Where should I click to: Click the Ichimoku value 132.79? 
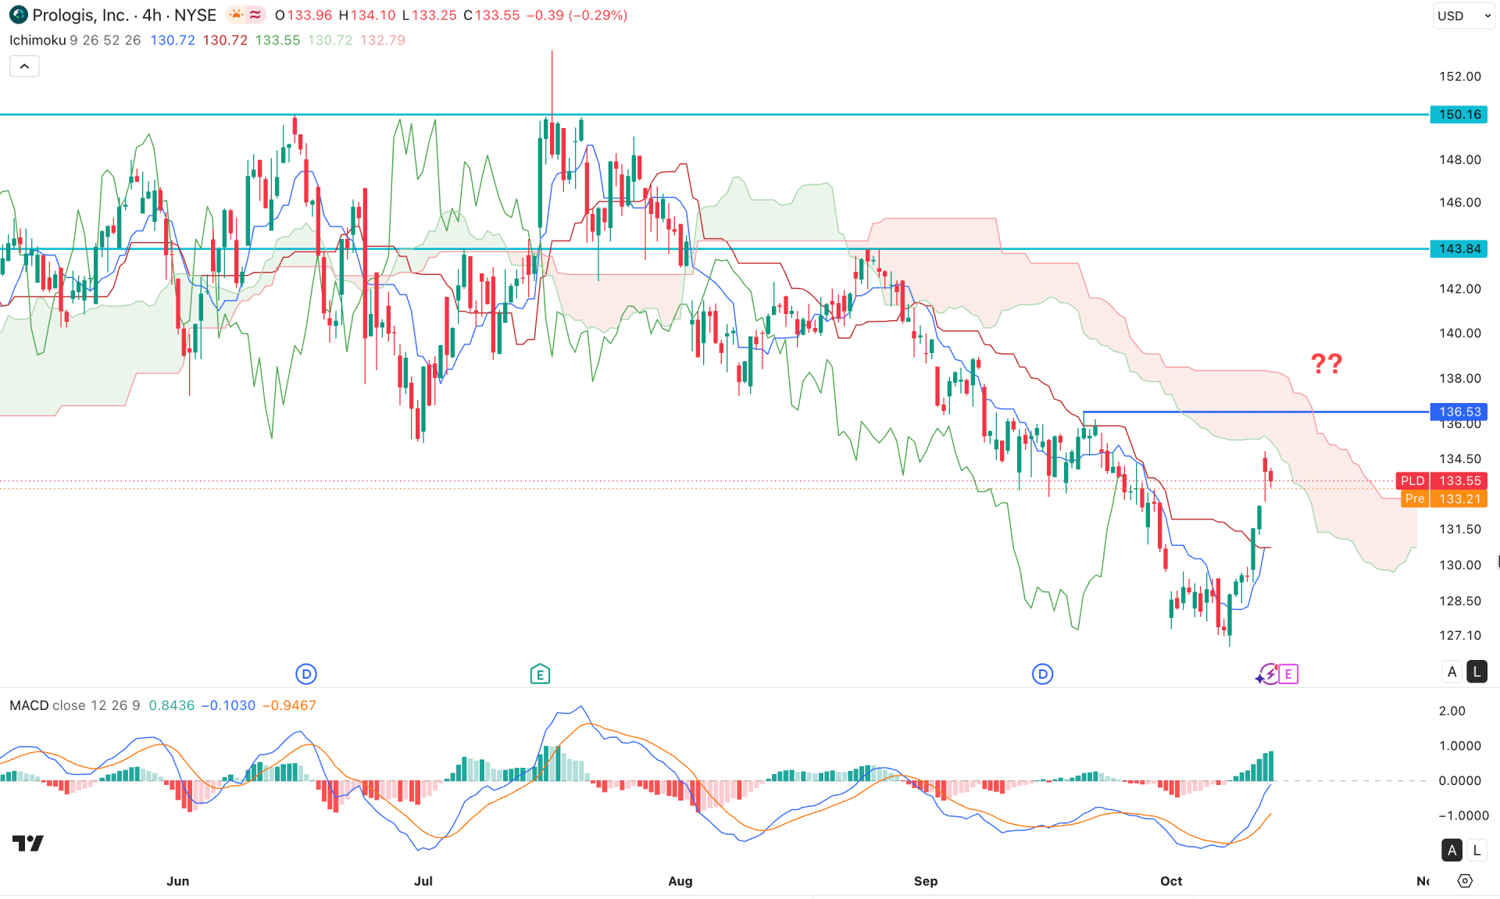(x=383, y=40)
